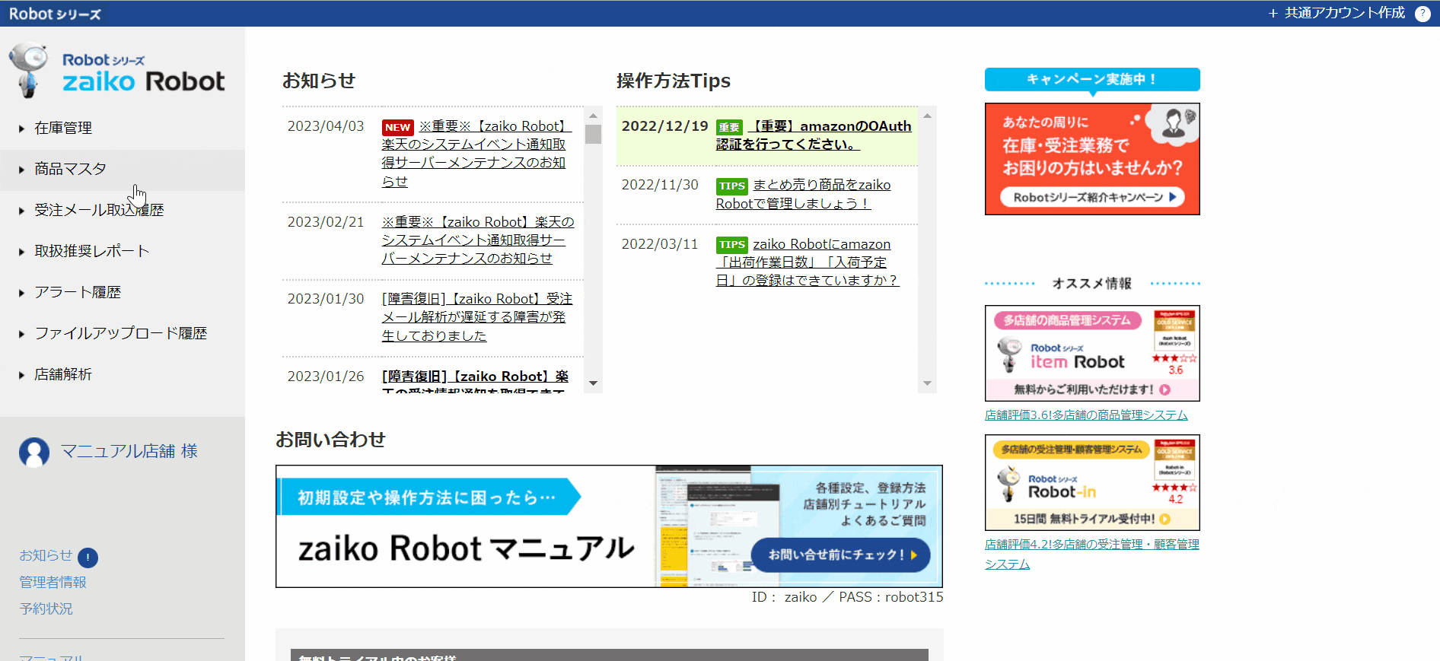Viewport: 1440px width, 661px height.
Task: Click the NEW badge on the 2023/04/03 notice
Action: (x=397, y=127)
